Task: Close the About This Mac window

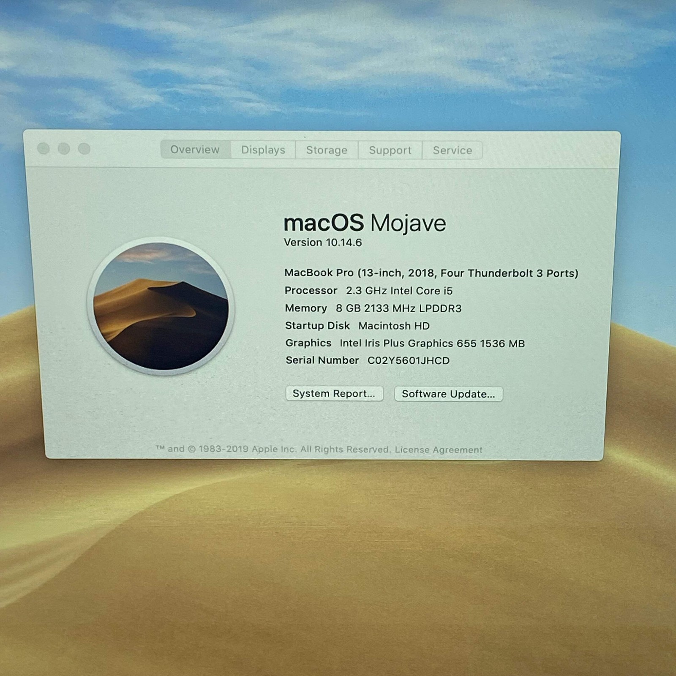Action: (x=44, y=149)
